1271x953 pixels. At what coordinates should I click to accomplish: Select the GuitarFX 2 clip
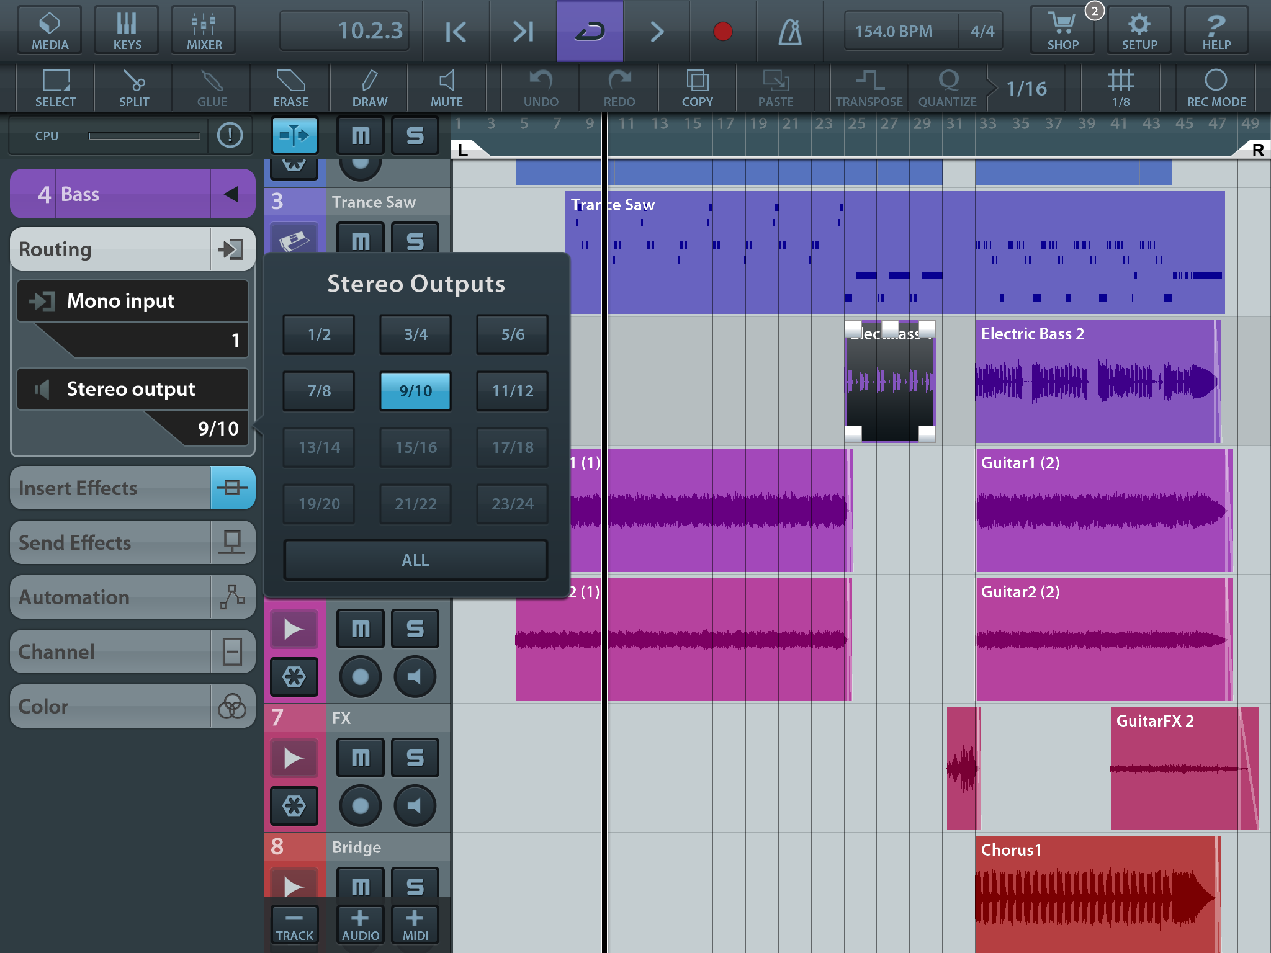pos(1184,768)
